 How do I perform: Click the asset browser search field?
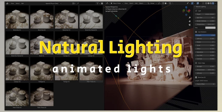coord(86,3)
